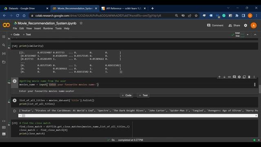Screen dimensions: 261x147
Task: Open the View menu
Action: 29,29
